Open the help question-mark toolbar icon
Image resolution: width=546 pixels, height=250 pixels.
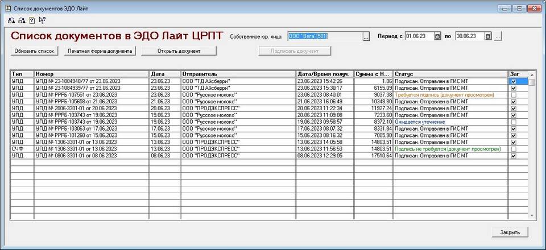[x=32, y=20]
